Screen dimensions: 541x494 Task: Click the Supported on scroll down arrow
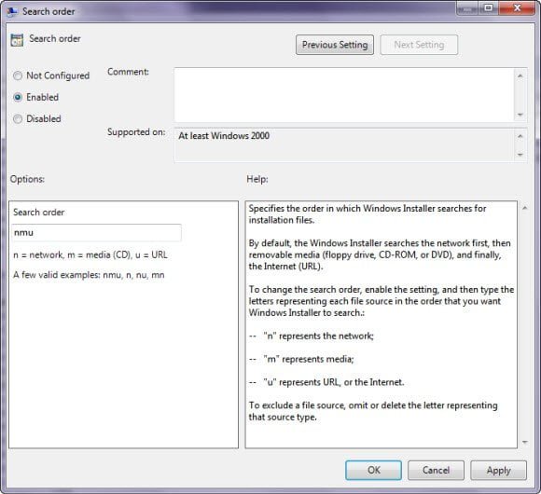click(x=520, y=155)
